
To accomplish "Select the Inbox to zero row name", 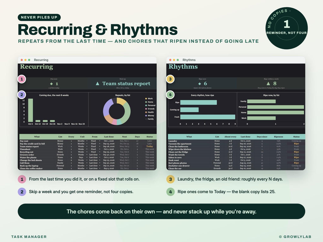I will pyautogui.click(x=175, y=158).
